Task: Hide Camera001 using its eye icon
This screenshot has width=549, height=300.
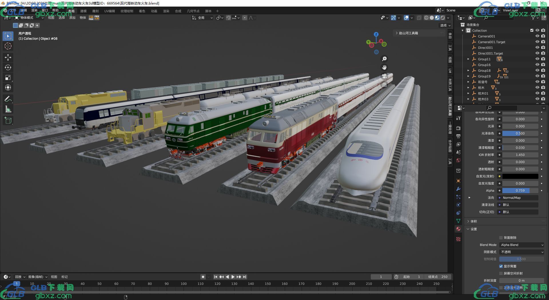Action: pyautogui.click(x=537, y=36)
